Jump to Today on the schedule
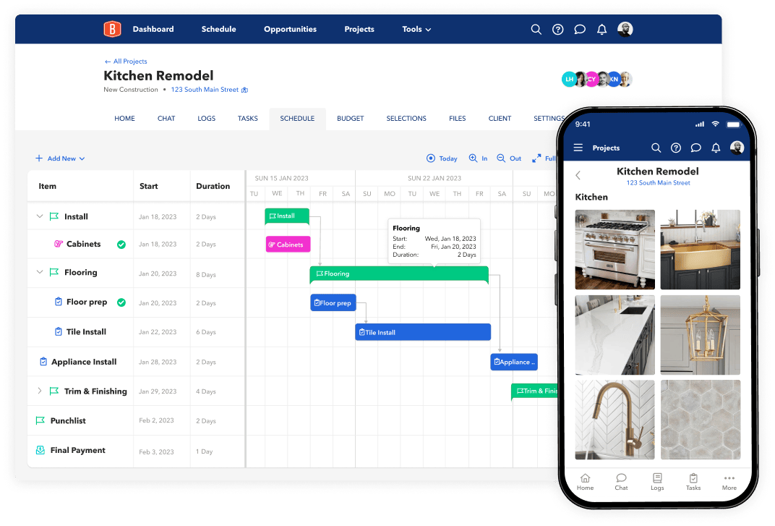This screenshot has width=775, height=526. point(442,158)
